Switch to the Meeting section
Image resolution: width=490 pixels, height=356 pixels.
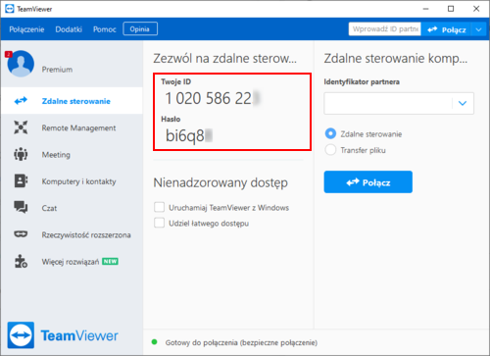click(72, 154)
